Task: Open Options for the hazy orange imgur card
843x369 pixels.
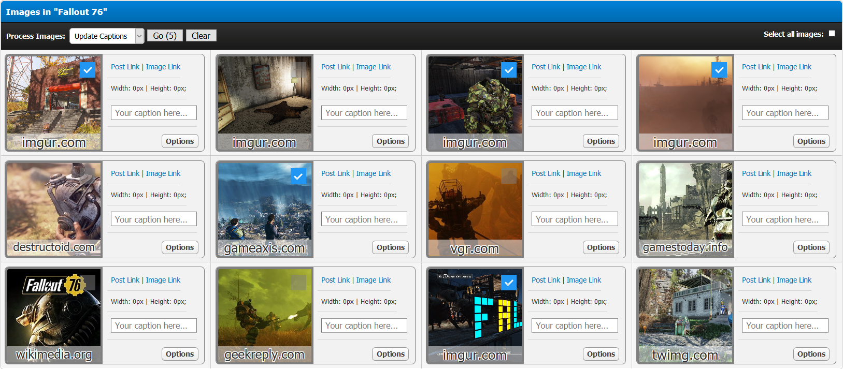Action: 811,141
